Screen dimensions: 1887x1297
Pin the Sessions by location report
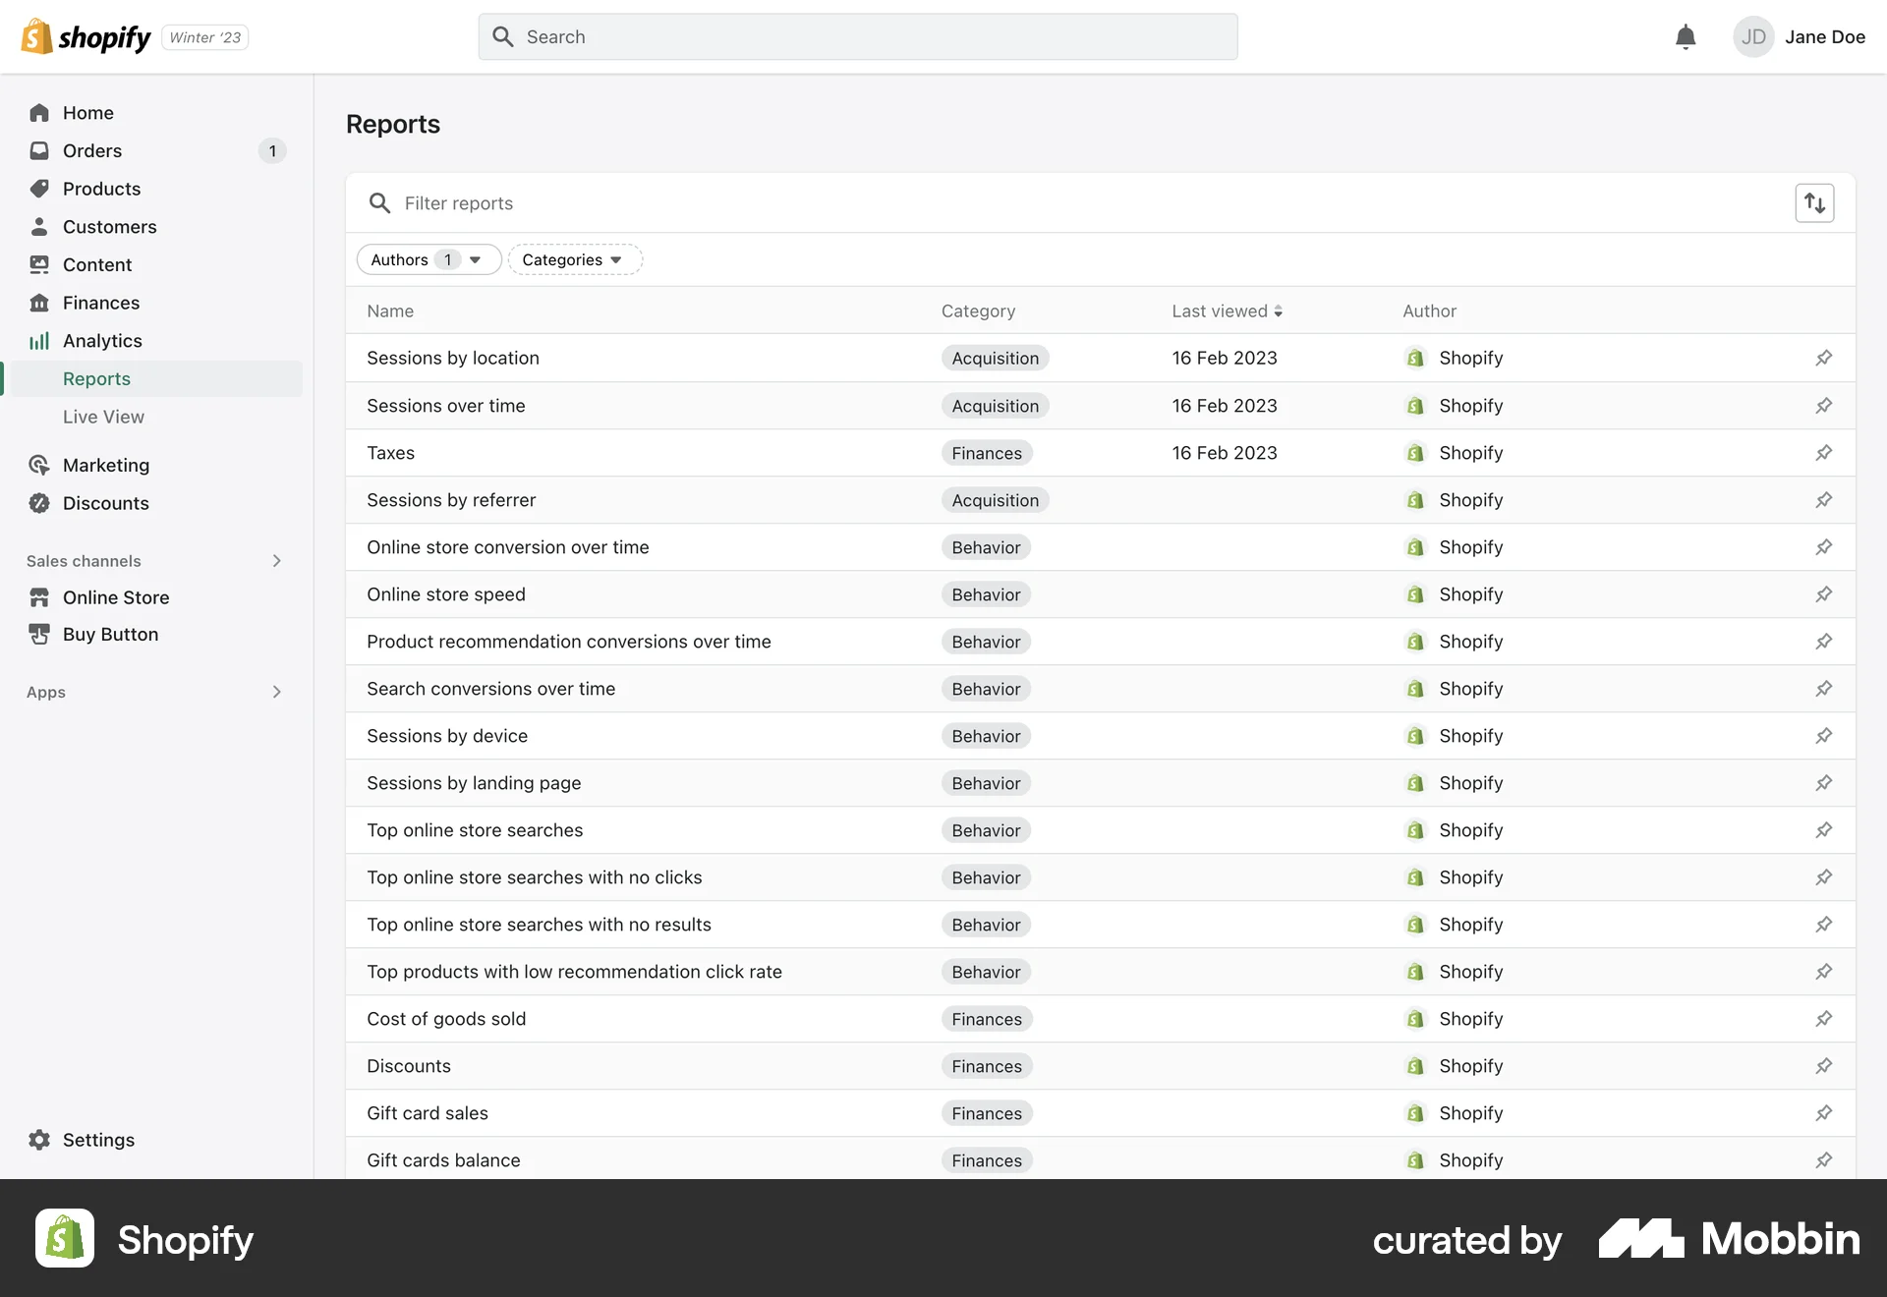point(1824,358)
